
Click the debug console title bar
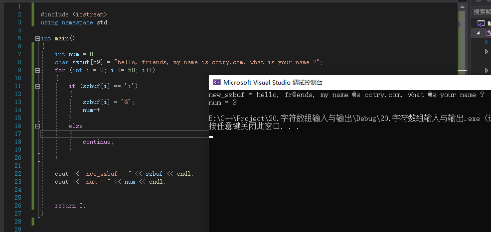(x=350, y=83)
